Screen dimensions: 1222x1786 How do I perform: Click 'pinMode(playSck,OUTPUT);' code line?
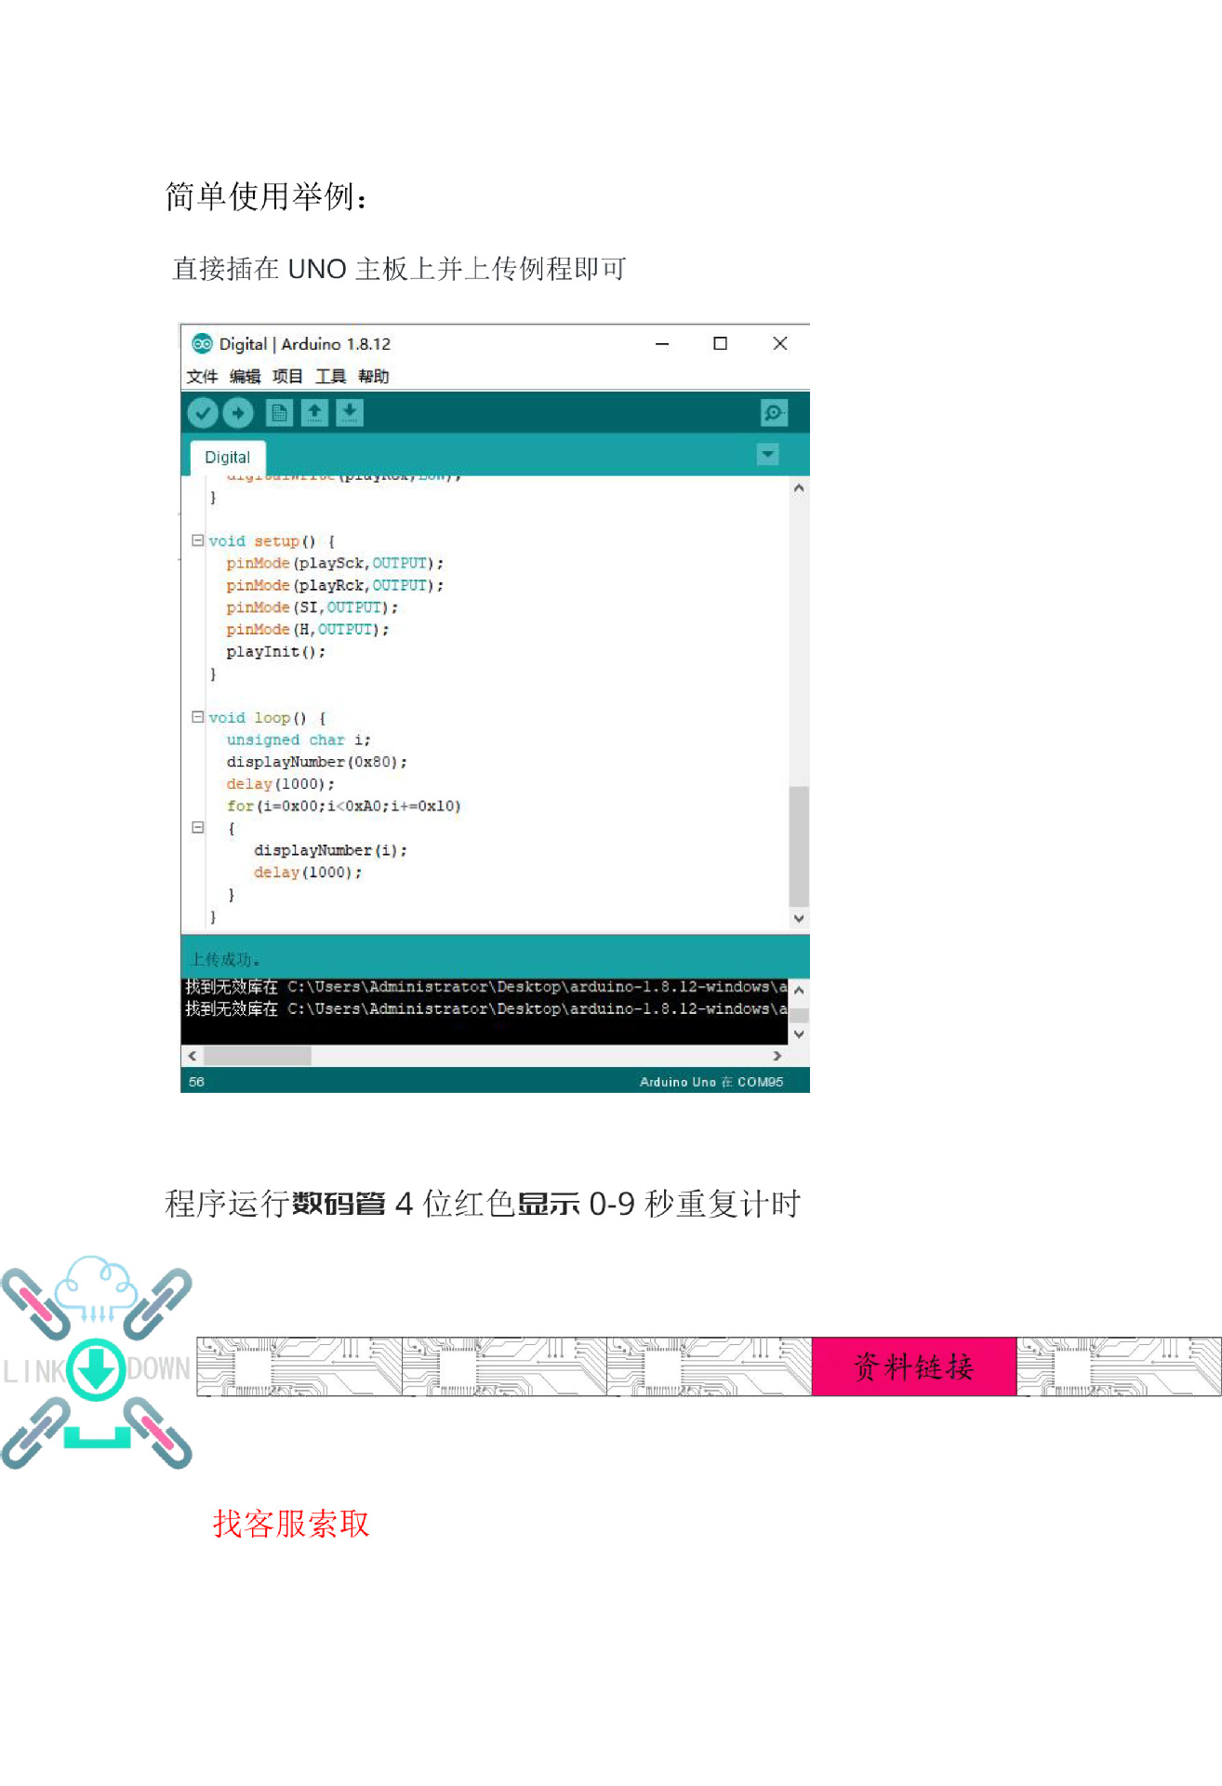pos(335,563)
